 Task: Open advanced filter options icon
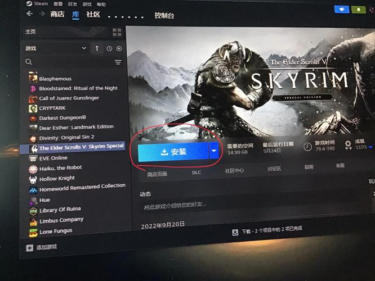click(118, 62)
